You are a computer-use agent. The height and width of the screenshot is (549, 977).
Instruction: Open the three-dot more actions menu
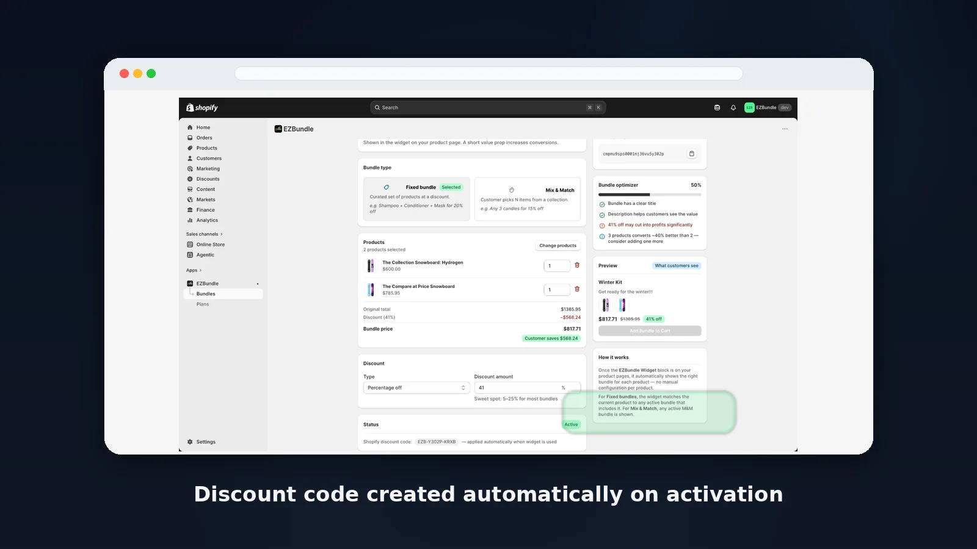(785, 129)
